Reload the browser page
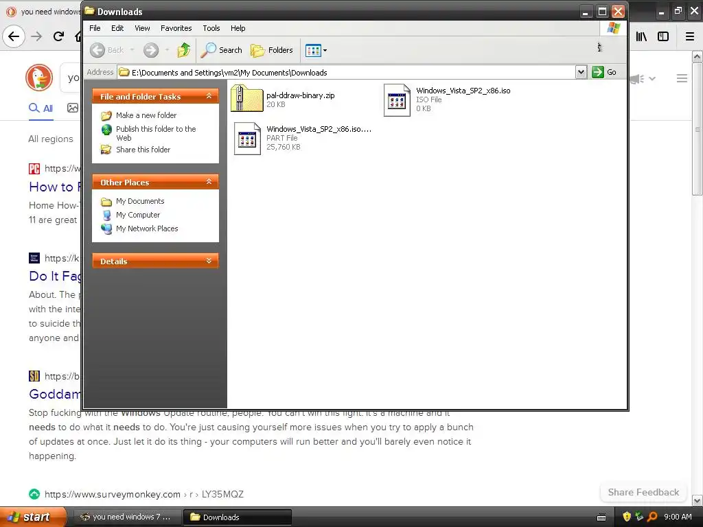703x527 pixels. (58, 36)
